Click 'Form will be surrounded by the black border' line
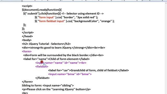This screenshot has width=167, height=94. [63, 55]
